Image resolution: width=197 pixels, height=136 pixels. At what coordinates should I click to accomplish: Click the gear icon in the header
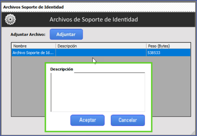11,20
